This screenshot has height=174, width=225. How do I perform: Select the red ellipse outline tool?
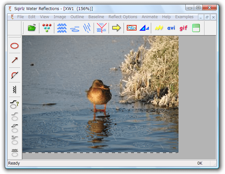(15, 46)
